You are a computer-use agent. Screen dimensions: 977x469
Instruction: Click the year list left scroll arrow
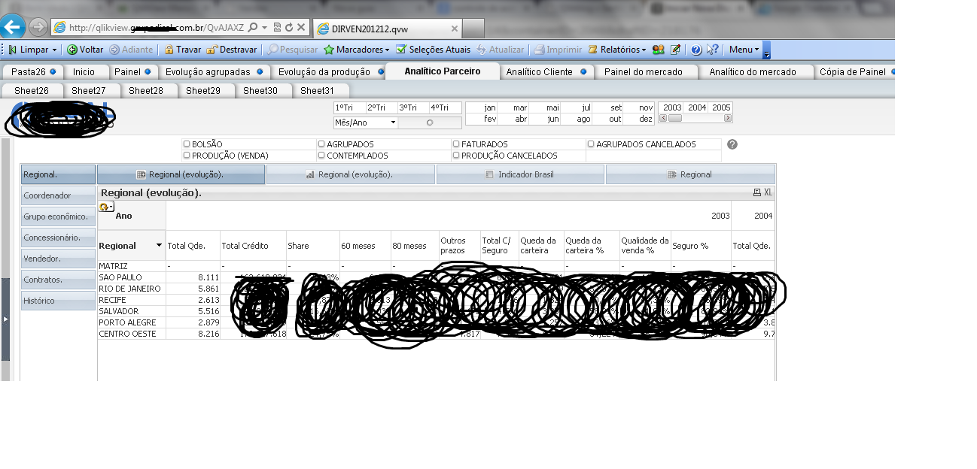click(x=662, y=118)
